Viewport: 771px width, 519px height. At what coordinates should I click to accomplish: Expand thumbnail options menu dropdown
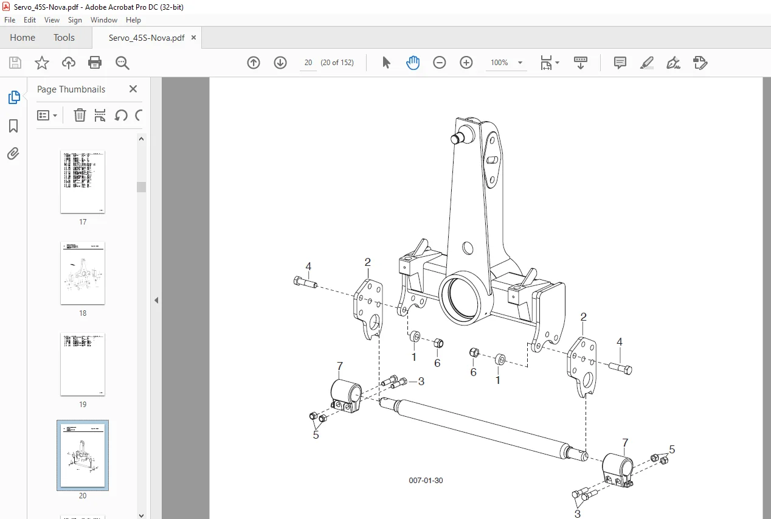(x=47, y=115)
